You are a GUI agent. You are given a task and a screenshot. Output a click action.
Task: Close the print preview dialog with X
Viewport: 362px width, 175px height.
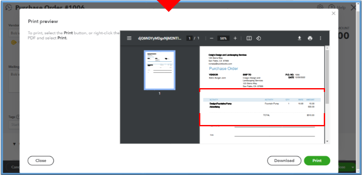(x=334, y=14)
